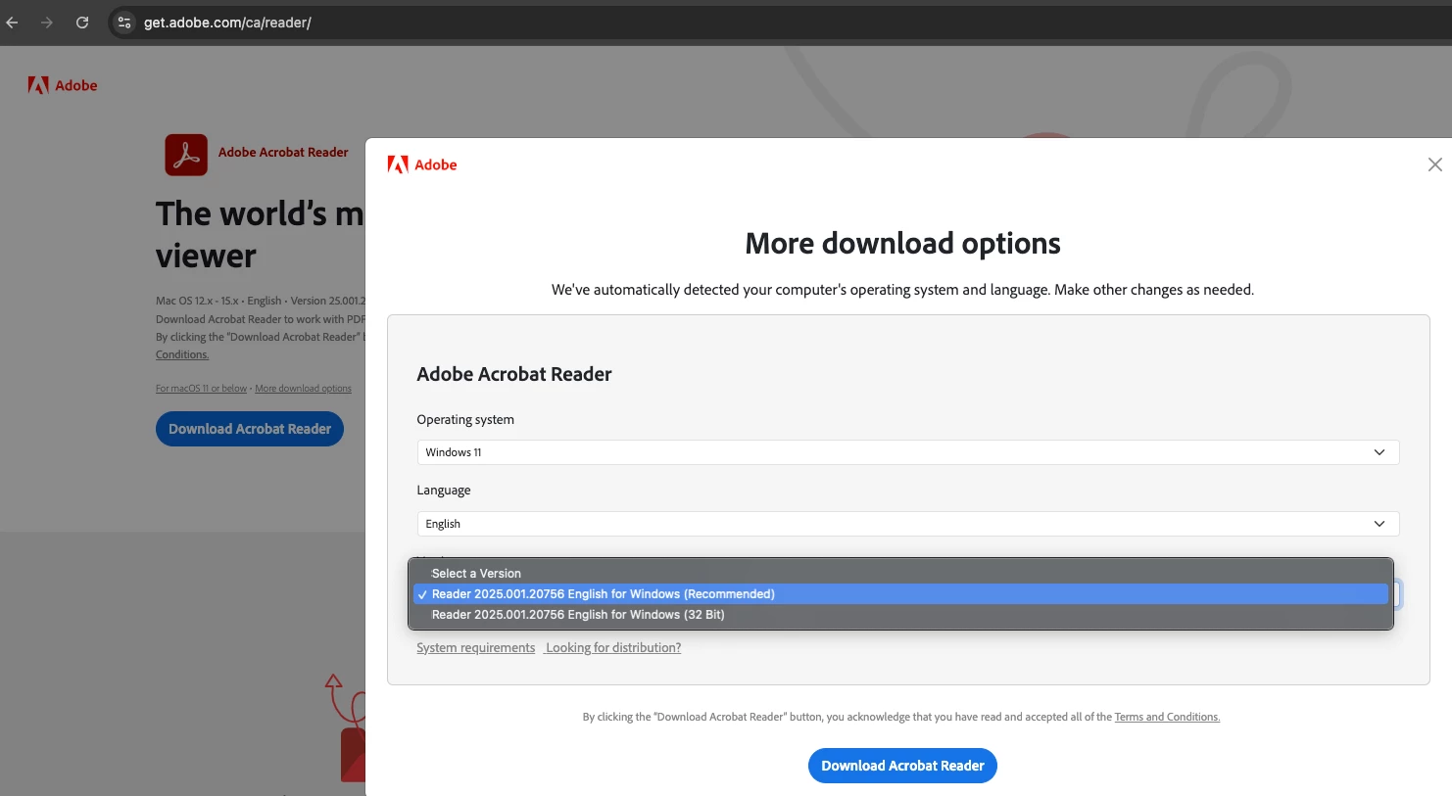Open the System requirements link
The height and width of the screenshot is (796, 1452).
pos(476,648)
